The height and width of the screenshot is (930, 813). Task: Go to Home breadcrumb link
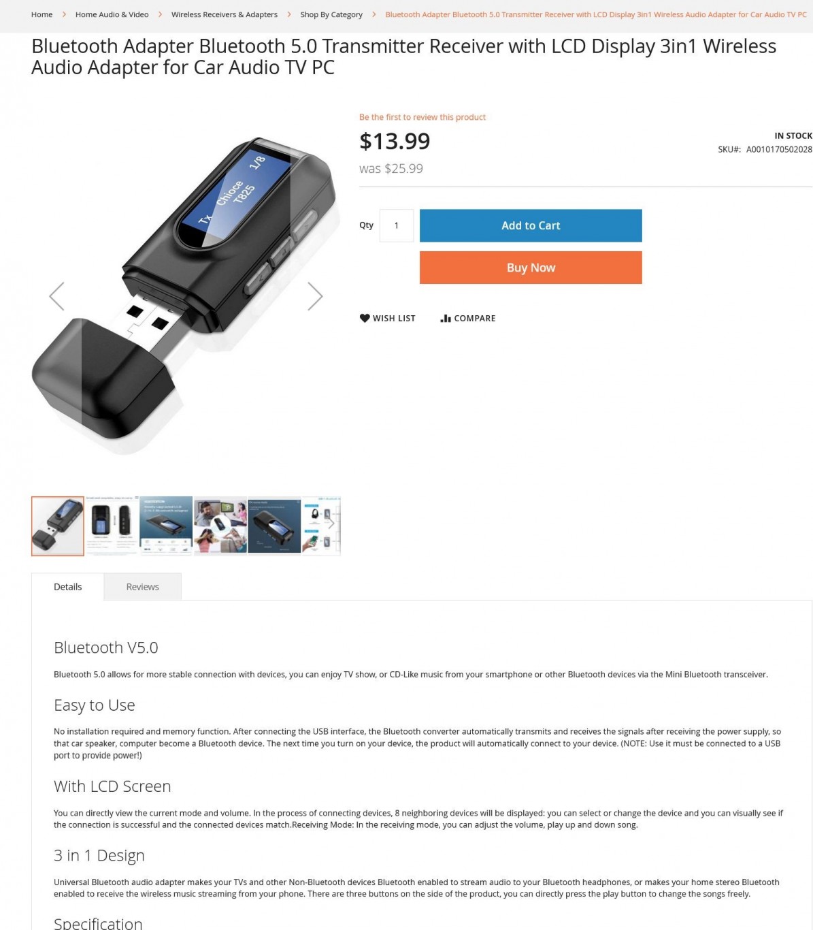42,14
